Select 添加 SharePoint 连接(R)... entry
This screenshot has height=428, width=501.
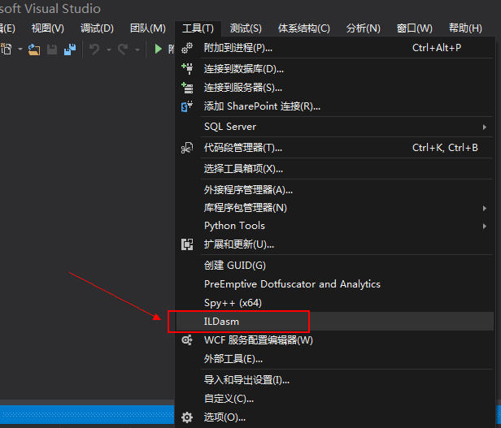point(334,106)
